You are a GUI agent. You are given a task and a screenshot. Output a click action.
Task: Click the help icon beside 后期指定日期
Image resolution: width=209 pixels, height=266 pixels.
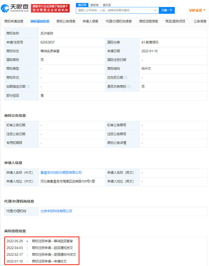click(x=28, y=86)
